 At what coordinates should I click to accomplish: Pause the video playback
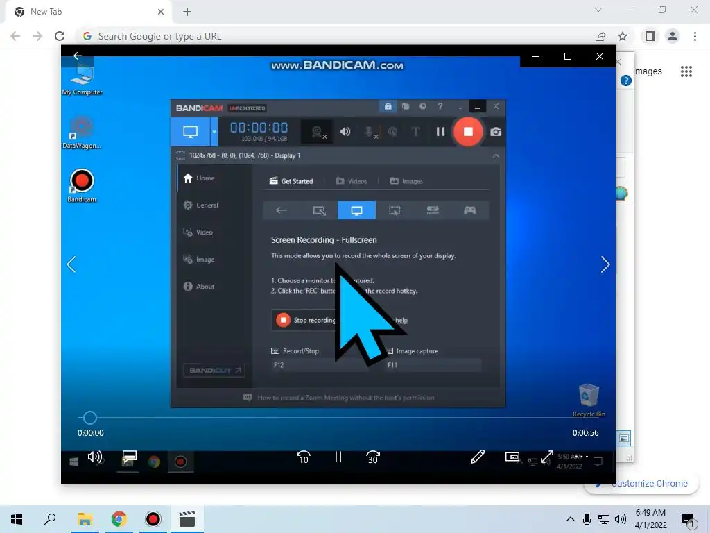338,457
